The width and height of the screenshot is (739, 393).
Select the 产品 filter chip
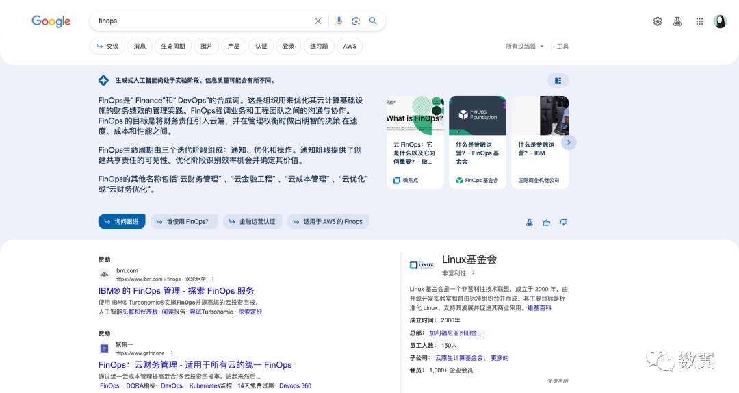234,47
